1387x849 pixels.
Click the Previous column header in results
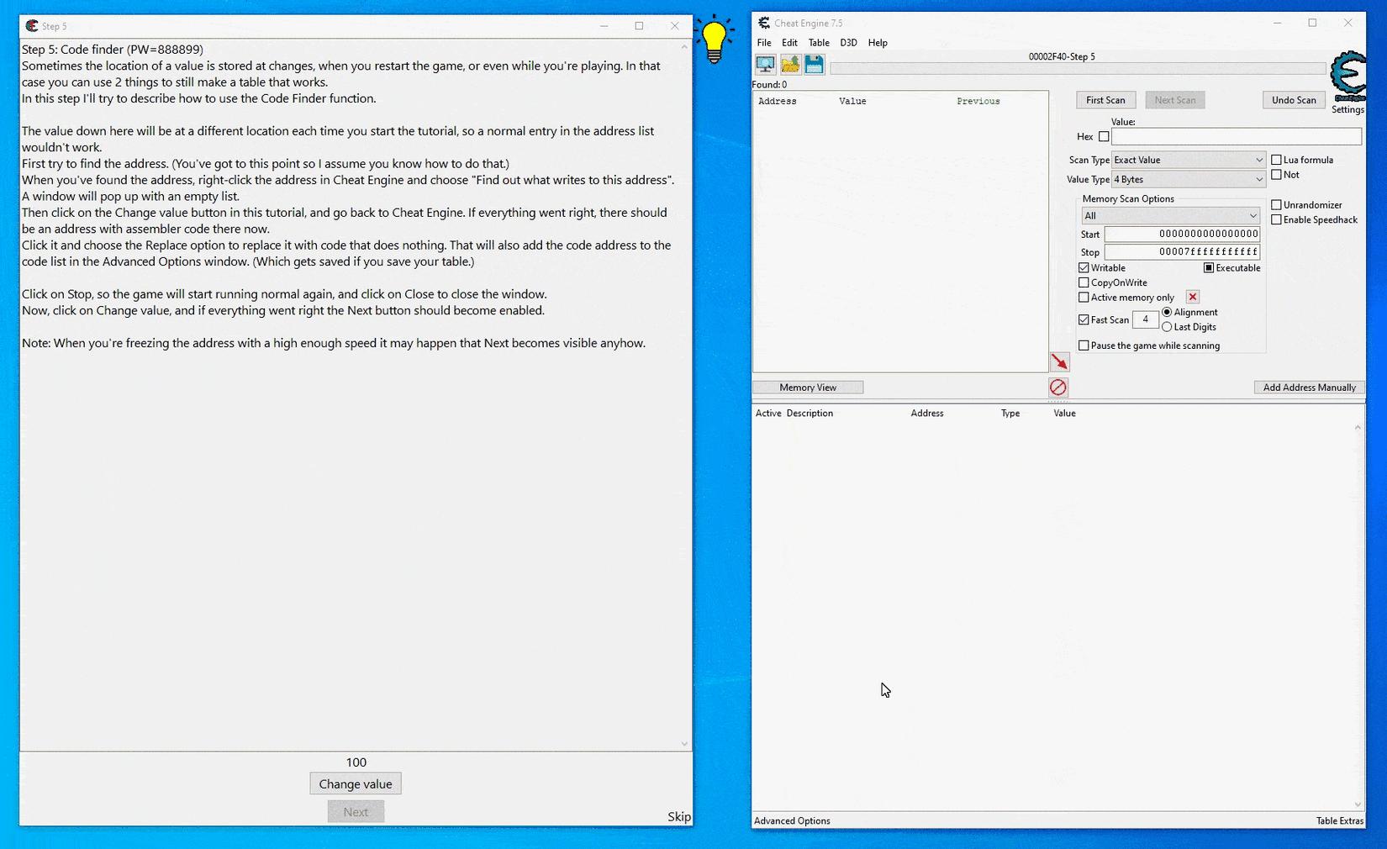point(978,101)
